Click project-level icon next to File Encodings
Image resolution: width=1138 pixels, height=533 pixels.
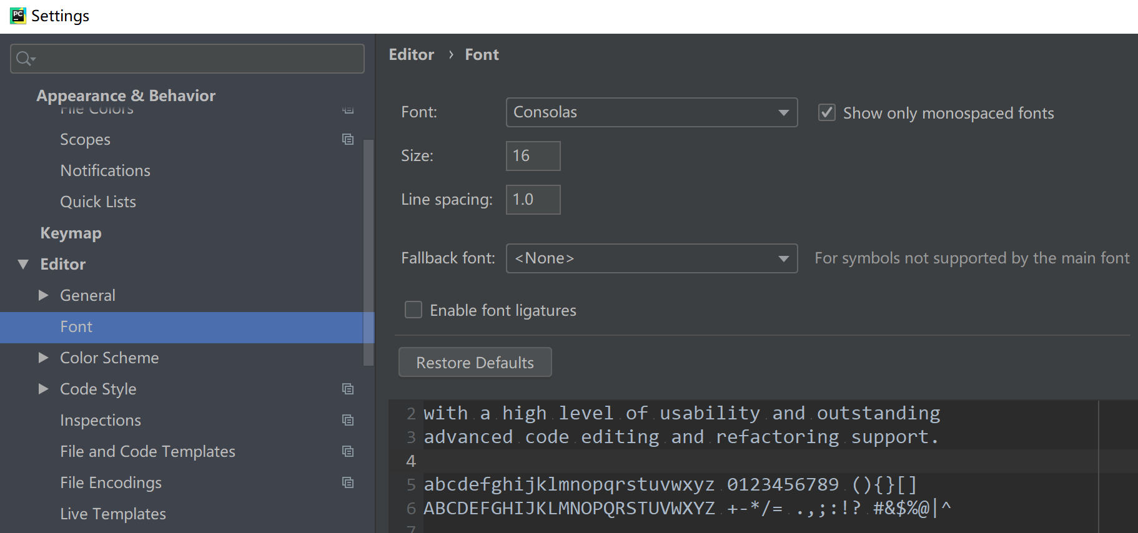point(348,482)
